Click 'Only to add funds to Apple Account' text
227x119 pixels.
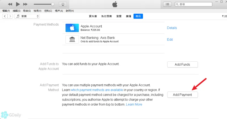point(100,41)
